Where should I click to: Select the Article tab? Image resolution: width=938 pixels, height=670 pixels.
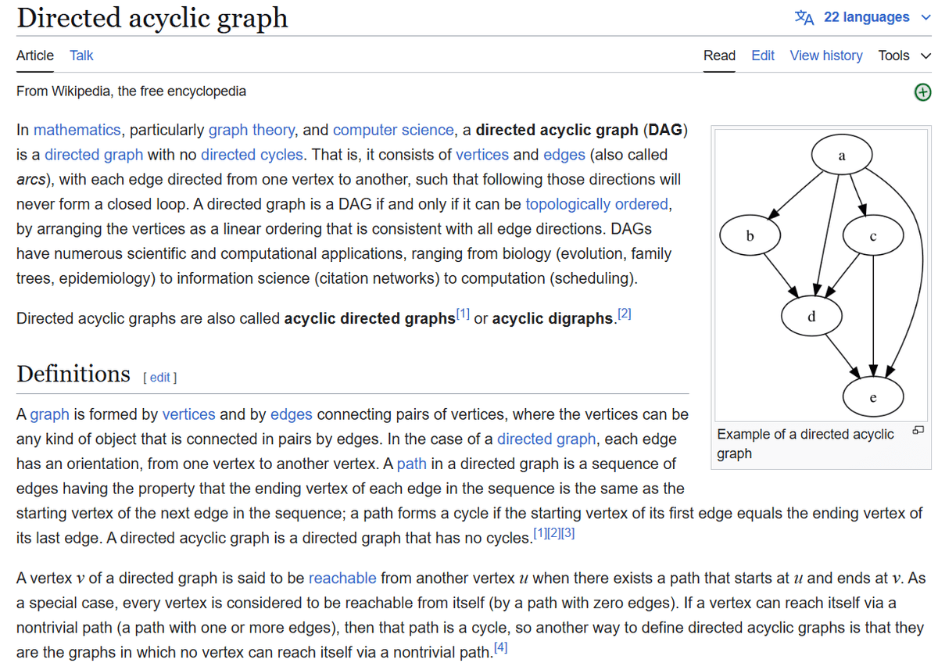tap(35, 56)
